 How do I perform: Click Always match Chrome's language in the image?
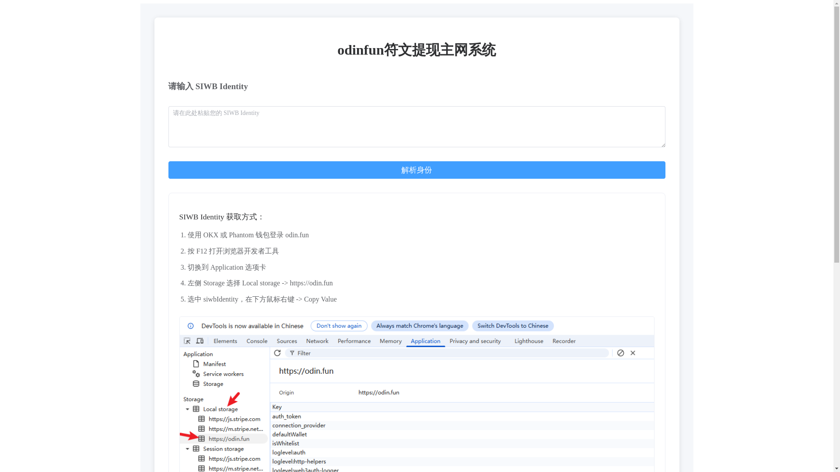[x=420, y=326]
